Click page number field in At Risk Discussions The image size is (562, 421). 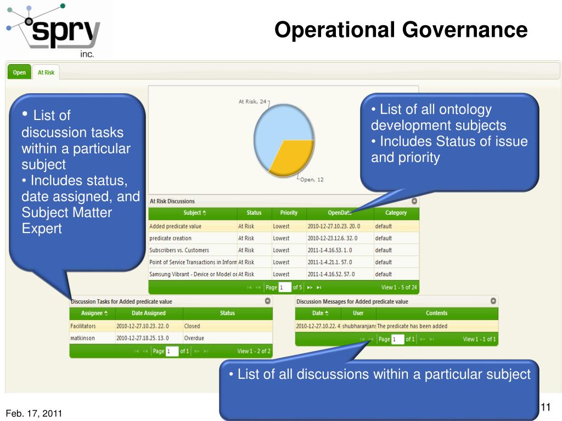coord(285,287)
